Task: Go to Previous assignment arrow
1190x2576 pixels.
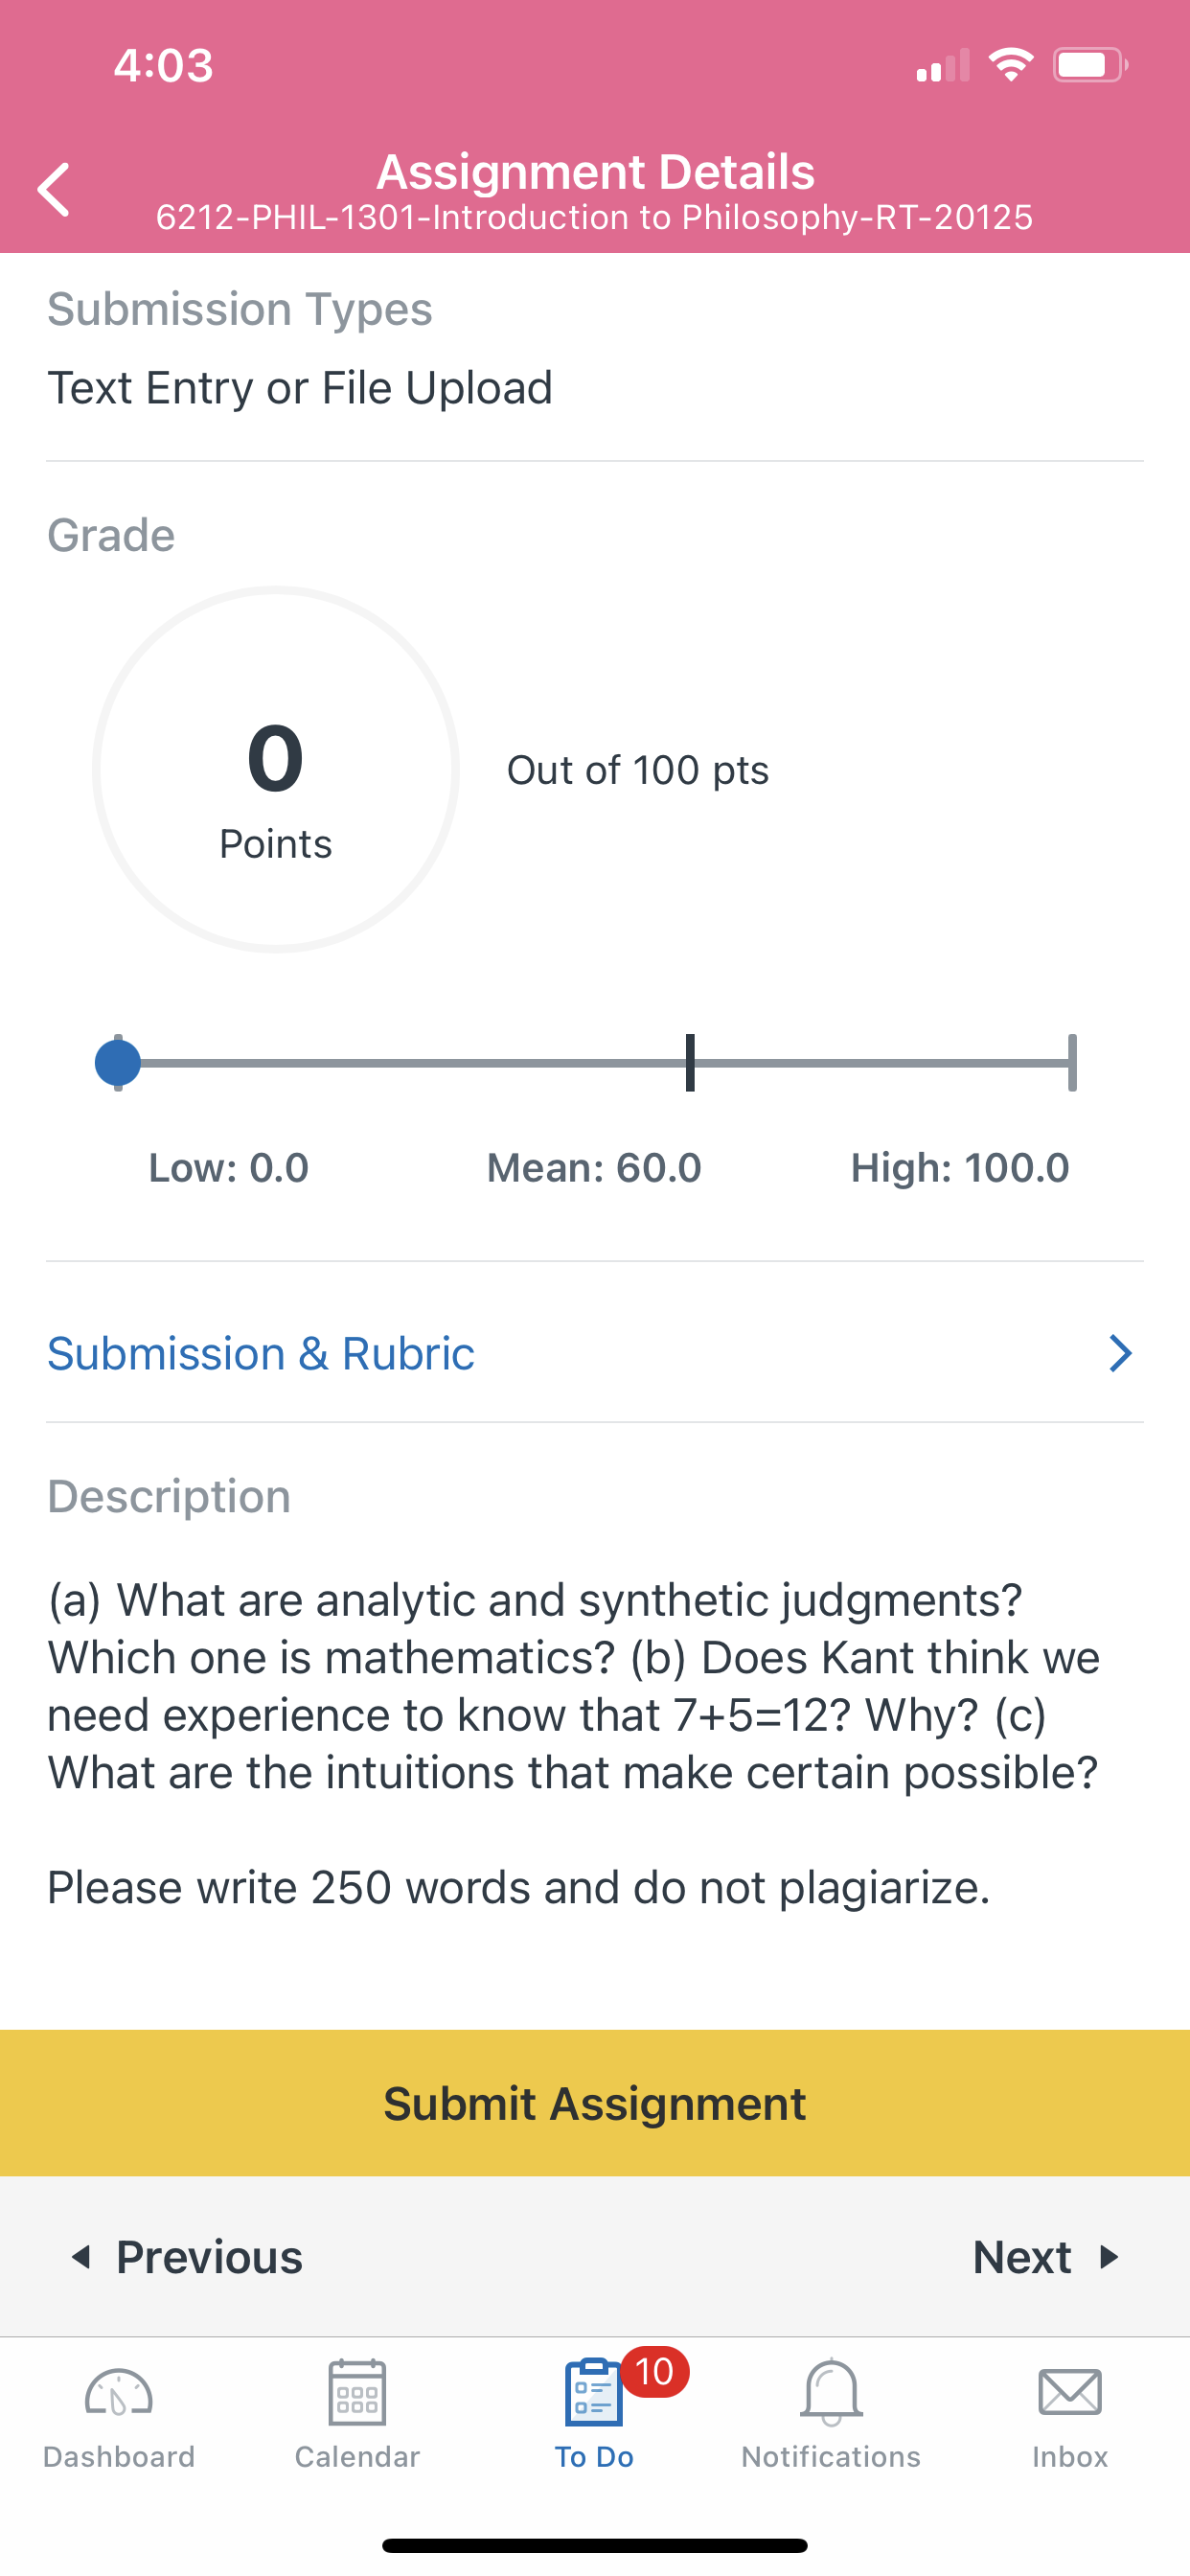Action: [81, 2257]
